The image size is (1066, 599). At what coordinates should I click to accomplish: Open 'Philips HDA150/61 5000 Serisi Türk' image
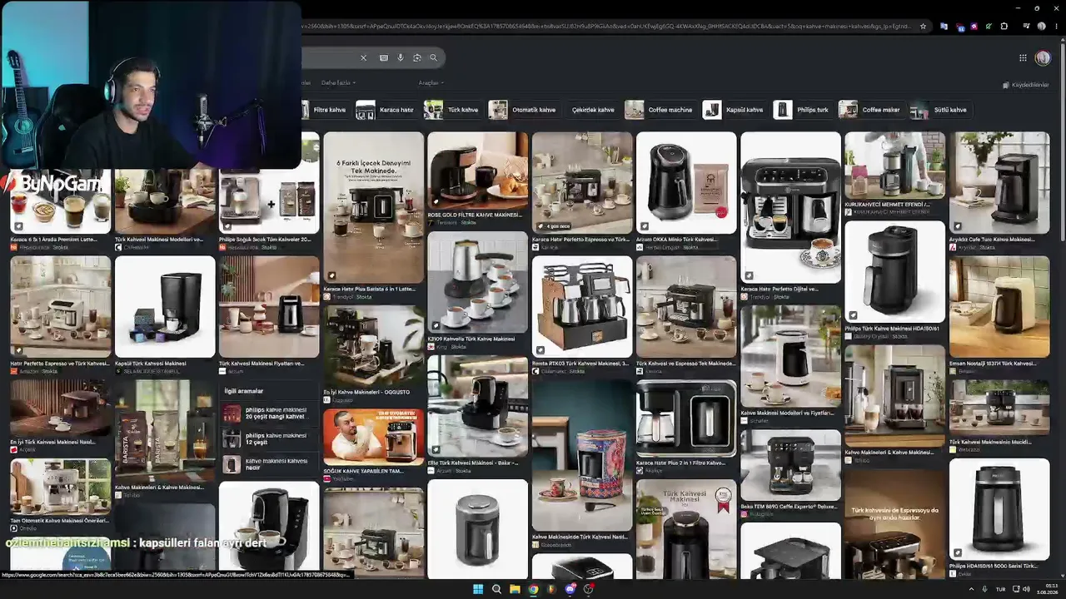pos(999,509)
